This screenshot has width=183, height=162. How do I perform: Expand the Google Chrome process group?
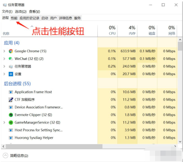coord(4,51)
